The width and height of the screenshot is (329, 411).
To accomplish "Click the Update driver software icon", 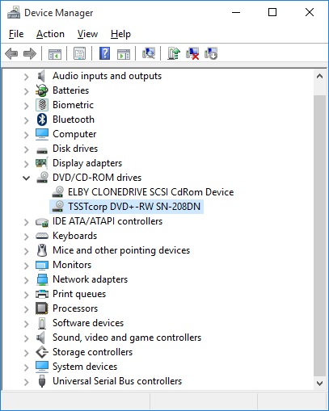I will 174,53.
